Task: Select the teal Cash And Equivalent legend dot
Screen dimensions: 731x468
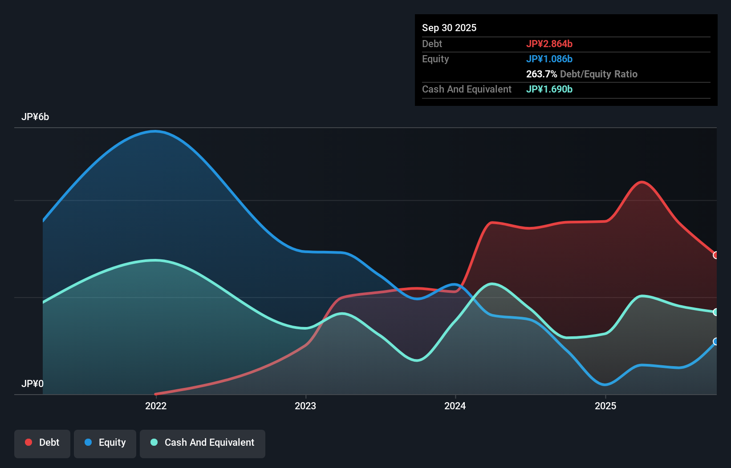Action: click(x=154, y=443)
